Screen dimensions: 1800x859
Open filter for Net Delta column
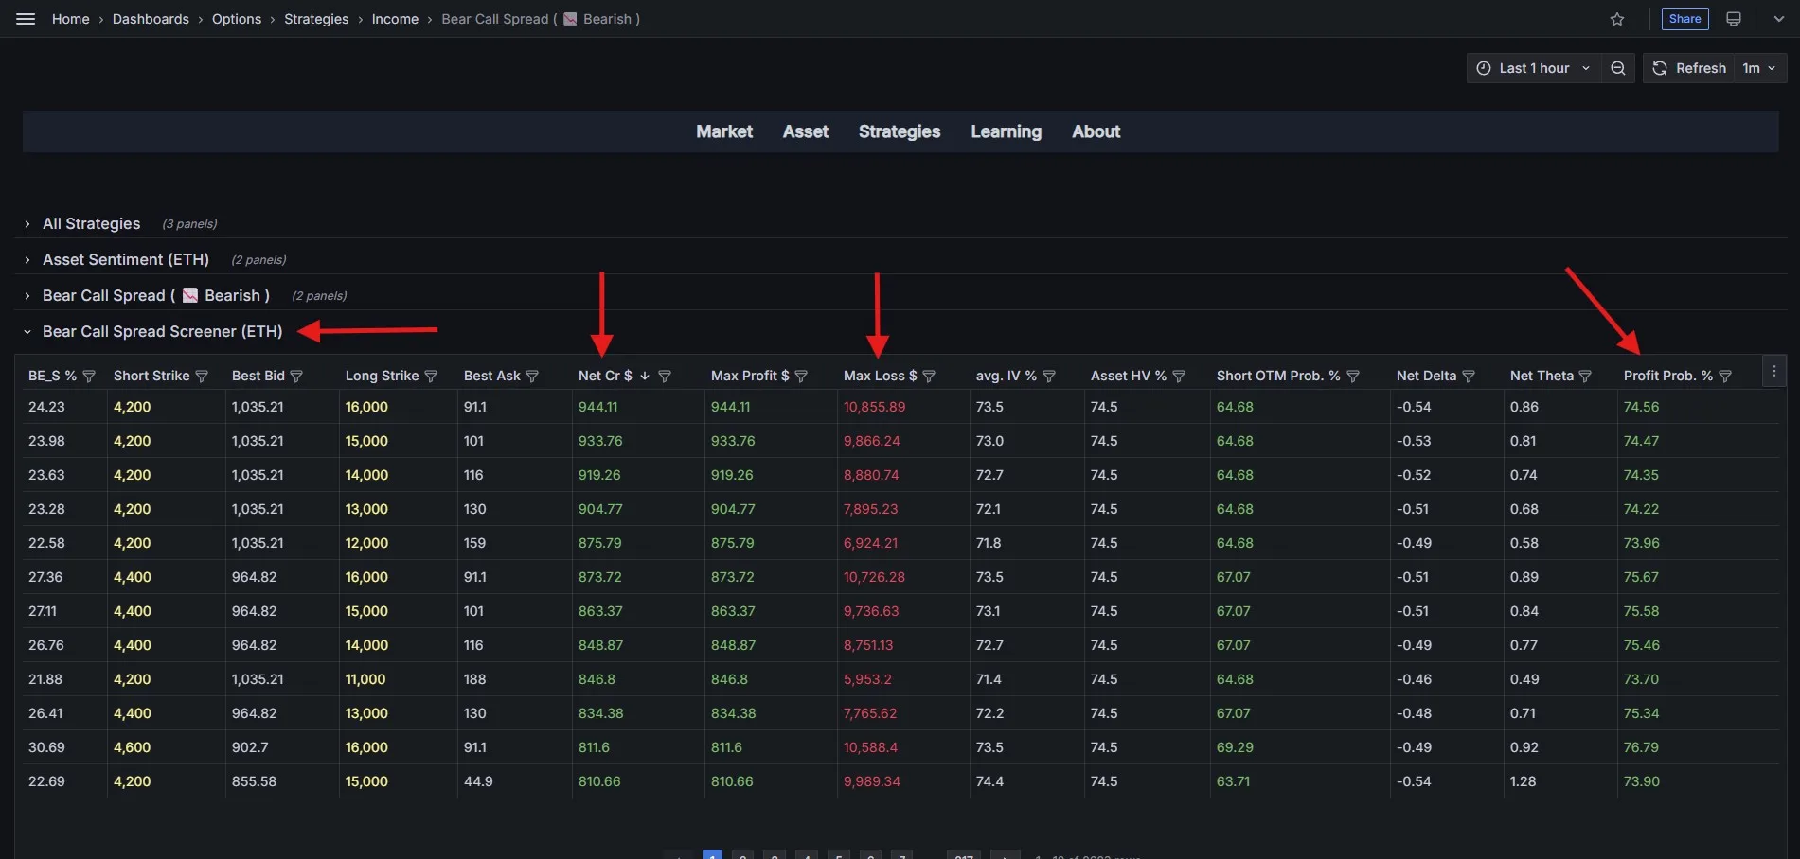tap(1469, 377)
